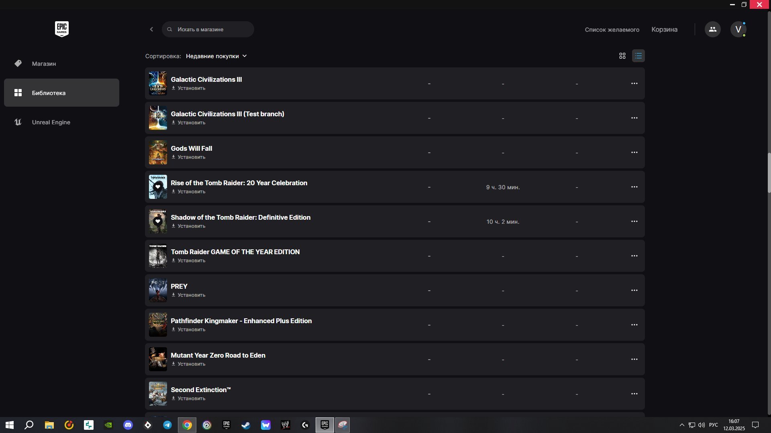Screen dimensions: 771x433
Task: Open Магазин in the sidebar
Action: 61,63
